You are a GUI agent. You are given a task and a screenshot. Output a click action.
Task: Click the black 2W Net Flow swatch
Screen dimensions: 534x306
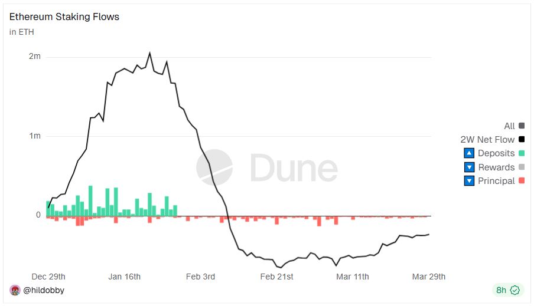tap(521, 140)
